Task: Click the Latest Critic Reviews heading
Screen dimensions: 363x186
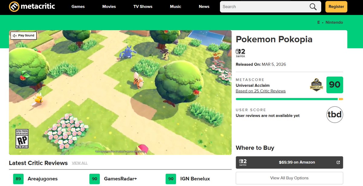Action: (x=38, y=163)
